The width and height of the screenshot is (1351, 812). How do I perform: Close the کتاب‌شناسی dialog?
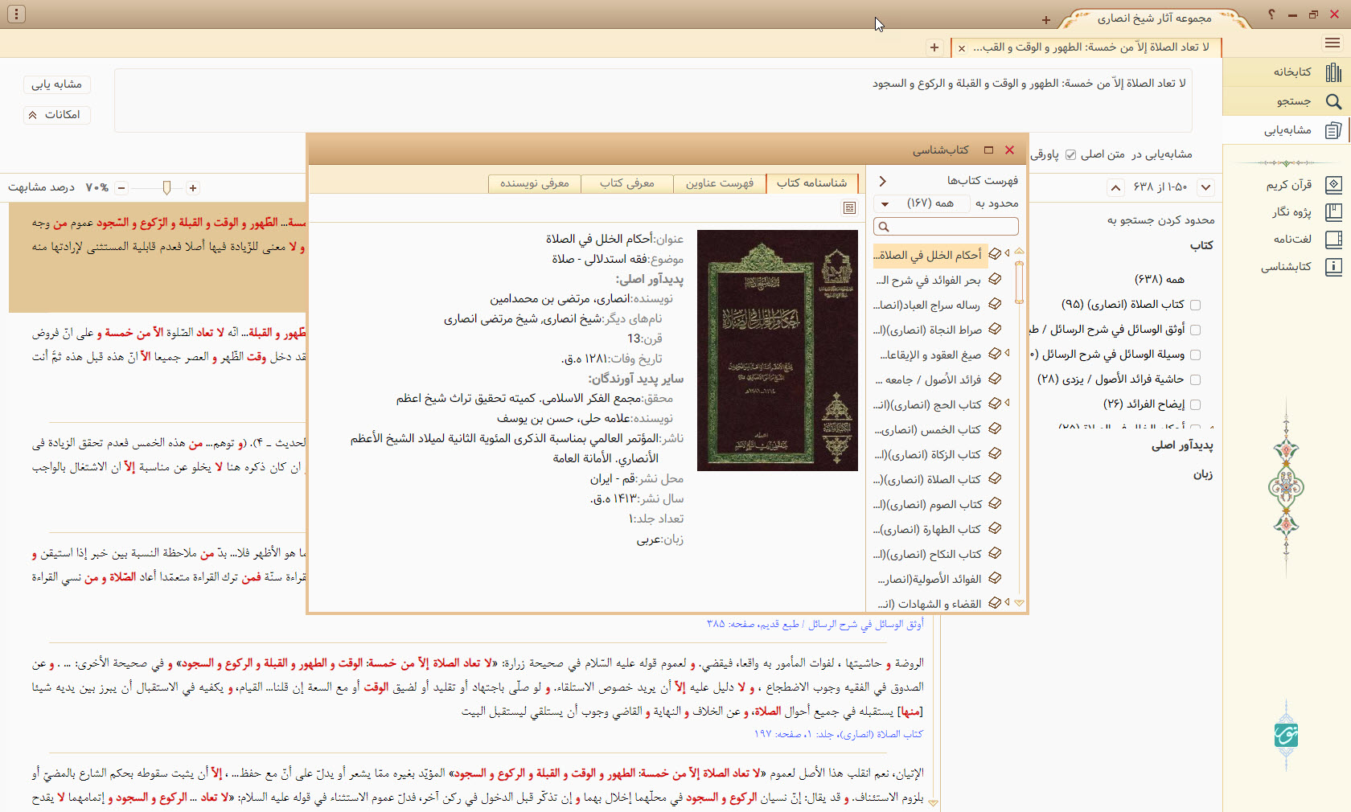(x=1010, y=150)
